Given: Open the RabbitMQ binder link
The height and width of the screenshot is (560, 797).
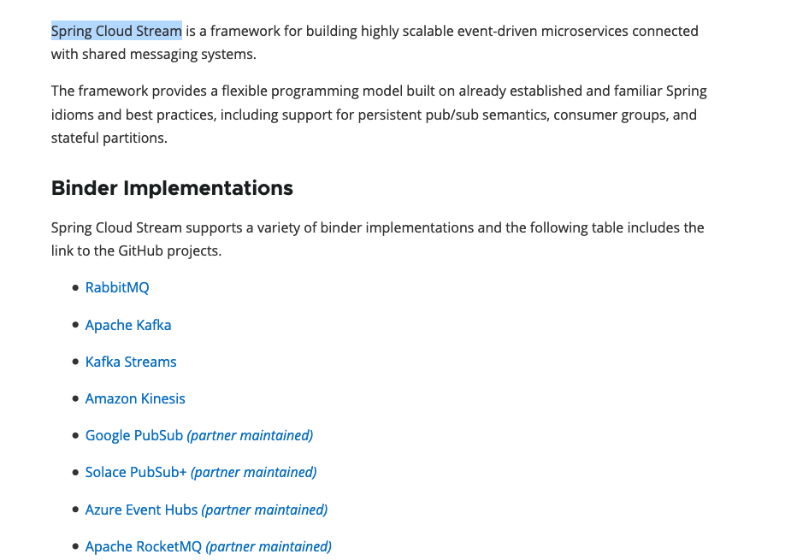Looking at the screenshot, I should pos(117,287).
